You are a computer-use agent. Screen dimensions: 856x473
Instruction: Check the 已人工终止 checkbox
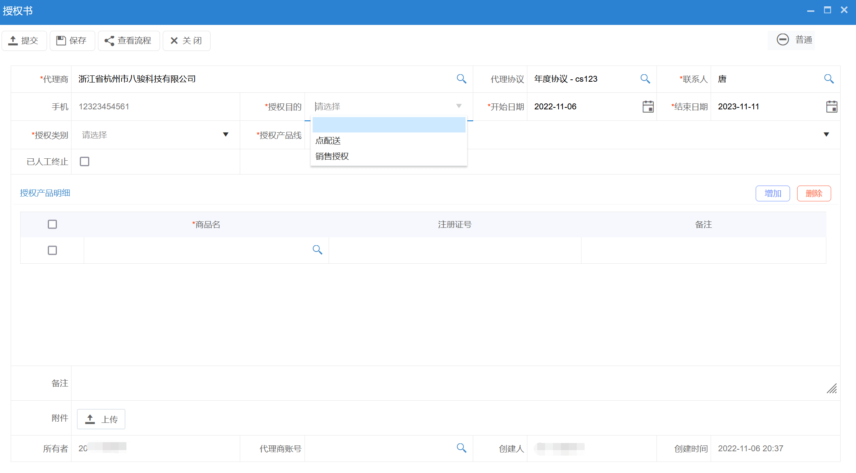[x=84, y=161]
